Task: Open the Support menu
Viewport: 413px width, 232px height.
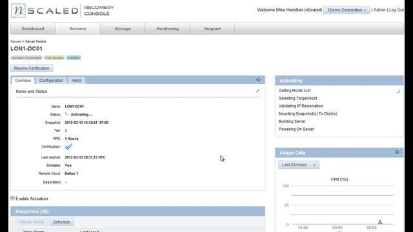Action: 212,28
